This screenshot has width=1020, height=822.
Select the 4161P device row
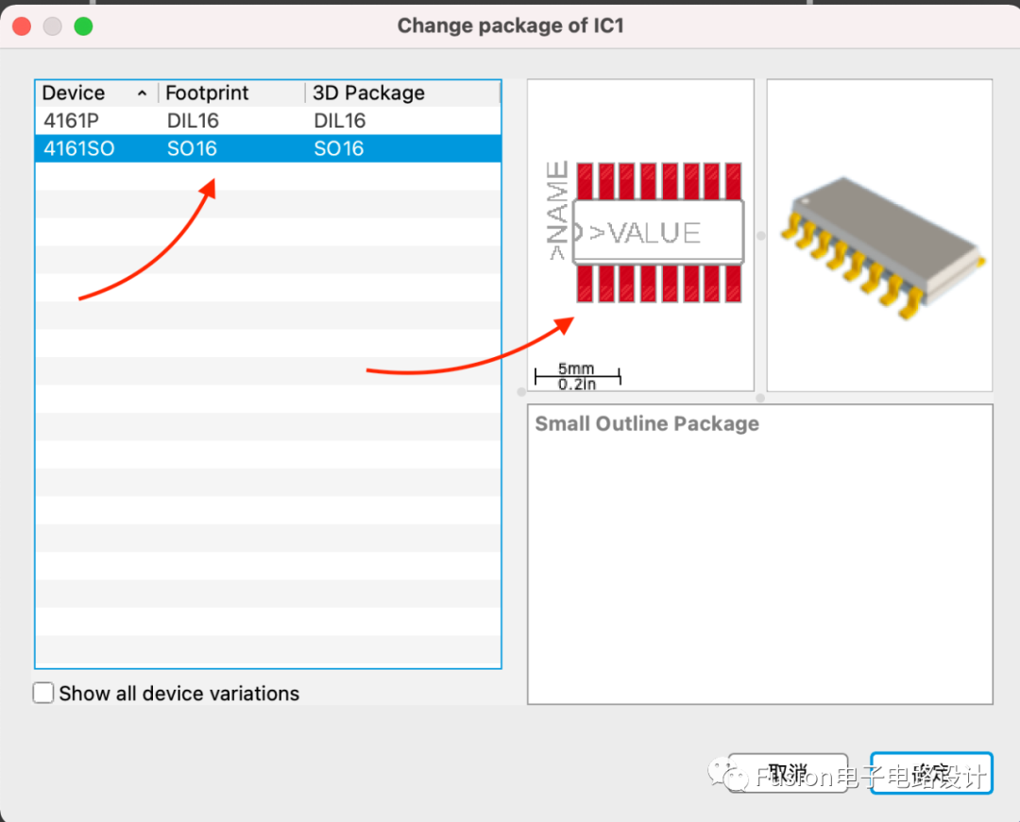pos(268,120)
